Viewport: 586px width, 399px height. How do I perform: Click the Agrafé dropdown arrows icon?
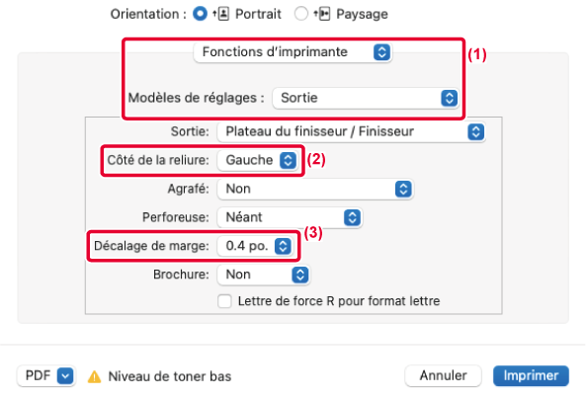pyautogui.click(x=403, y=189)
